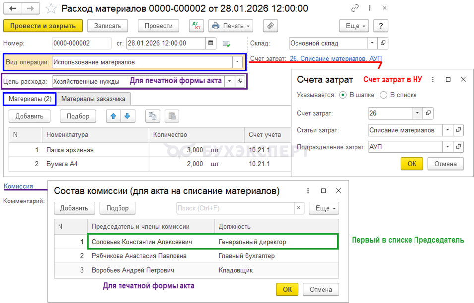Focus the commission search field Поиск (Ctrl+F)
The width and height of the screenshot is (474, 303).
[x=235, y=208]
